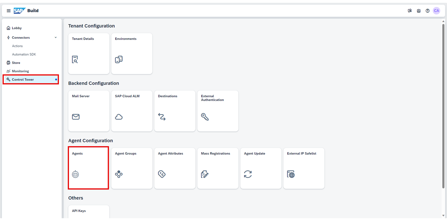Open the Destinations arrows icon

(x=162, y=117)
